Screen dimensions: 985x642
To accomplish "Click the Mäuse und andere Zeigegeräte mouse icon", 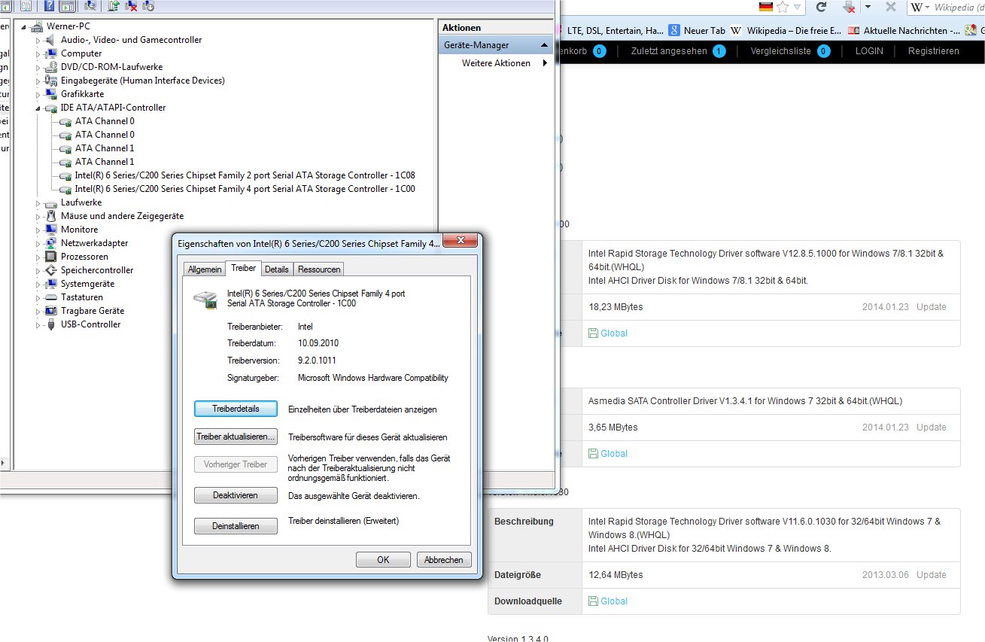I will tap(51, 216).
